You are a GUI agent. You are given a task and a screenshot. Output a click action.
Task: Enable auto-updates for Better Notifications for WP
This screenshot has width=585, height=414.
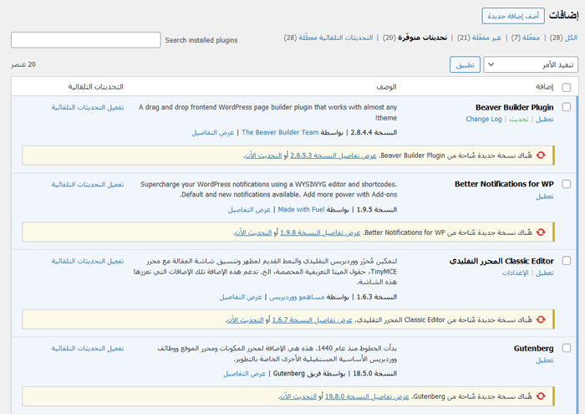[x=88, y=184]
